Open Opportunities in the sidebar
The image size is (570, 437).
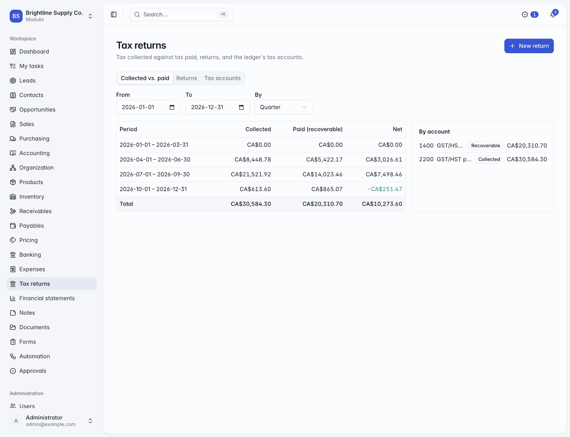point(52,110)
